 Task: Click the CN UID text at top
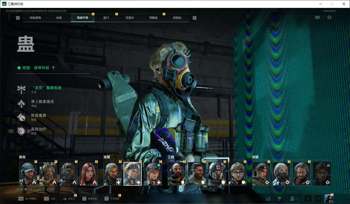coord(36,11)
